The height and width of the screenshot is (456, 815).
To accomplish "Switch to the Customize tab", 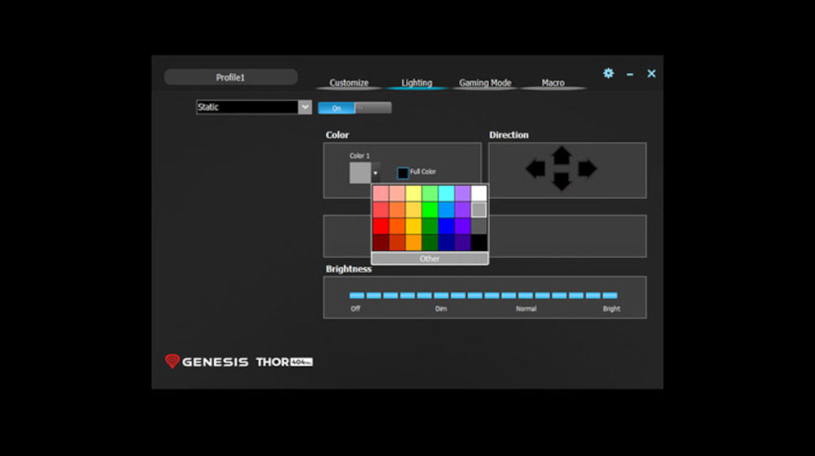I will (349, 83).
